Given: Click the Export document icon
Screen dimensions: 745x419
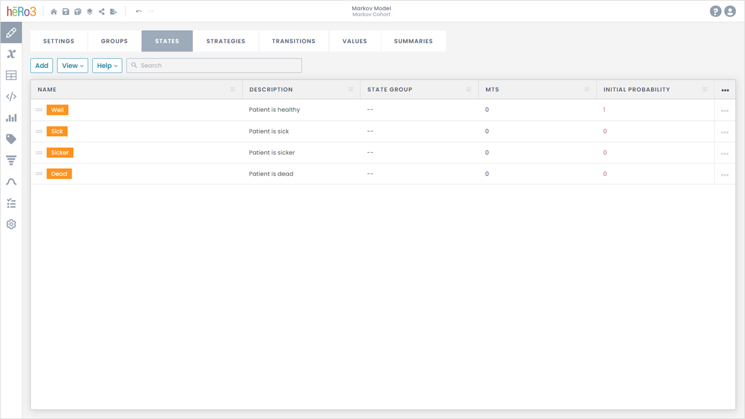Looking at the screenshot, I should pos(113,12).
